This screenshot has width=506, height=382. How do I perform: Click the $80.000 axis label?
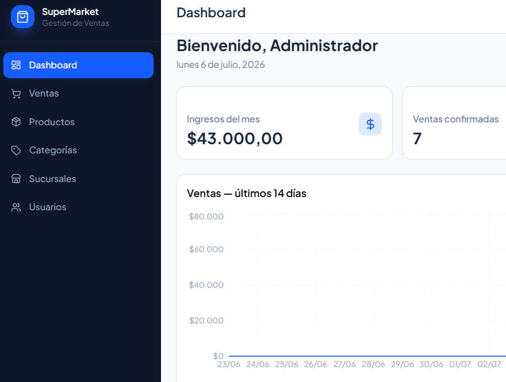206,217
